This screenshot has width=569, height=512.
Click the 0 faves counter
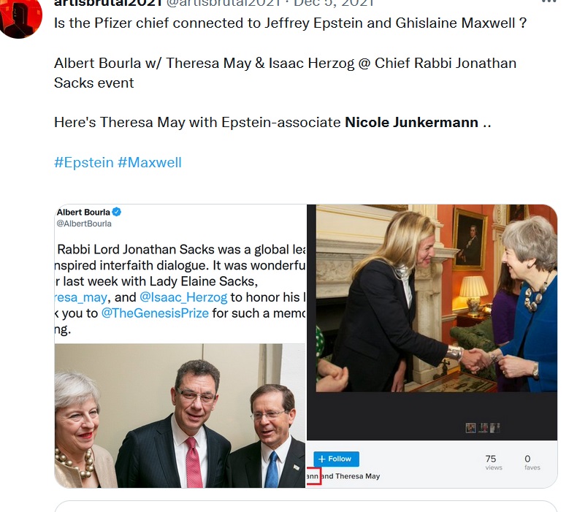coord(532,462)
